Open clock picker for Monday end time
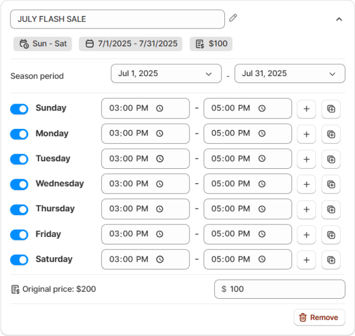The image size is (355, 336). click(x=262, y=133)
